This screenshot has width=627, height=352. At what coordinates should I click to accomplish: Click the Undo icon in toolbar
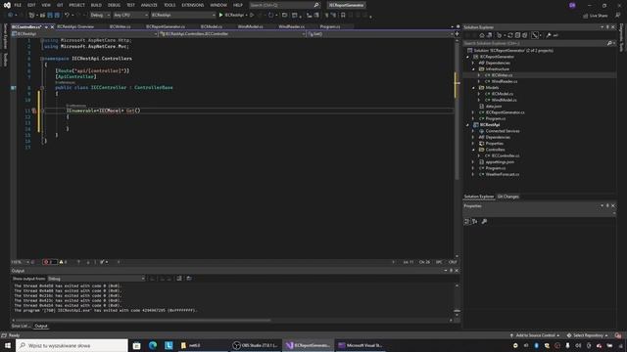pos(68,16)
